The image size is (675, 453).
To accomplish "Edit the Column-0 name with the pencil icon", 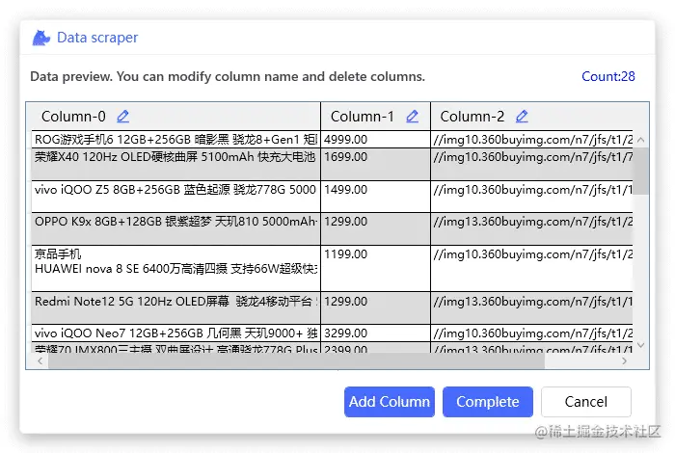I will [x=122, y=117].
